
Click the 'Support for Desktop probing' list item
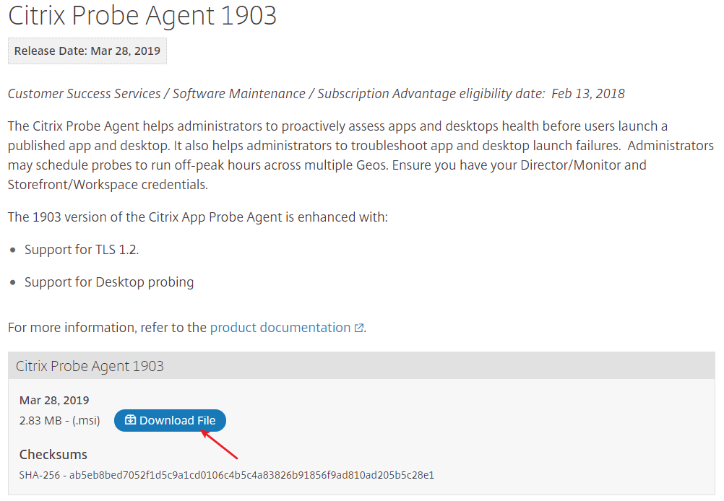click(x=109, y=282)
